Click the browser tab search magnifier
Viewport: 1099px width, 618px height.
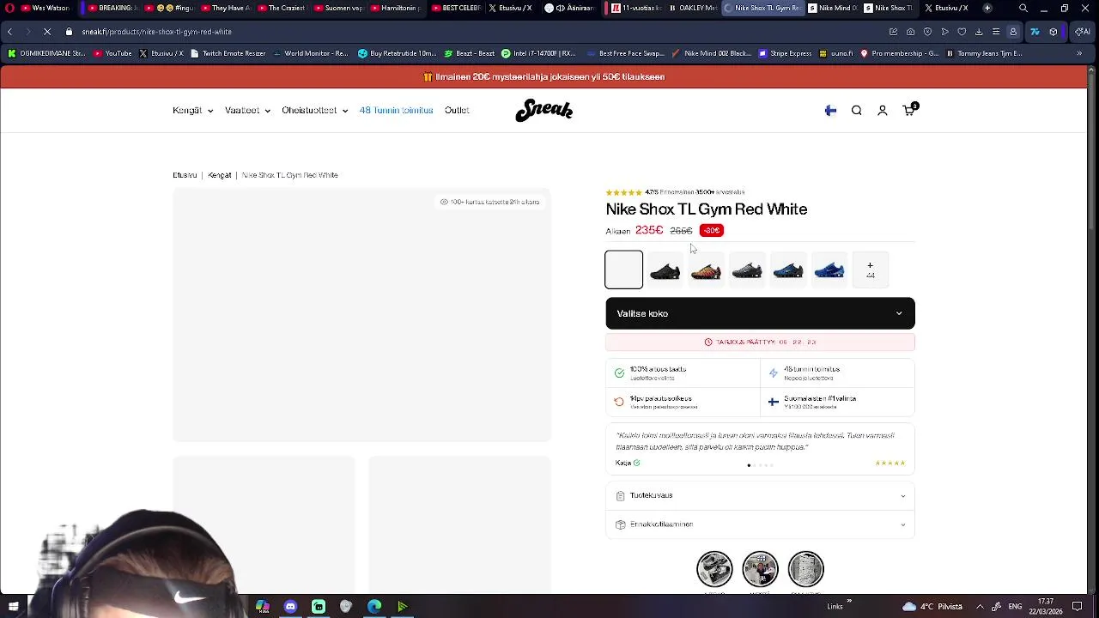point(1023,8)
